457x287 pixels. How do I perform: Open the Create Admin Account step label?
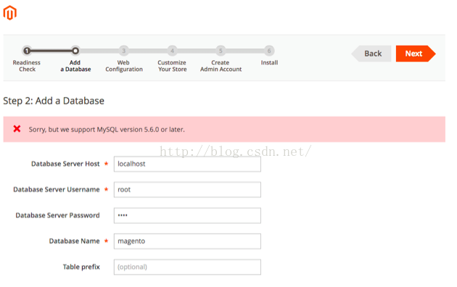pyautogui.click(x=221, y=66)
